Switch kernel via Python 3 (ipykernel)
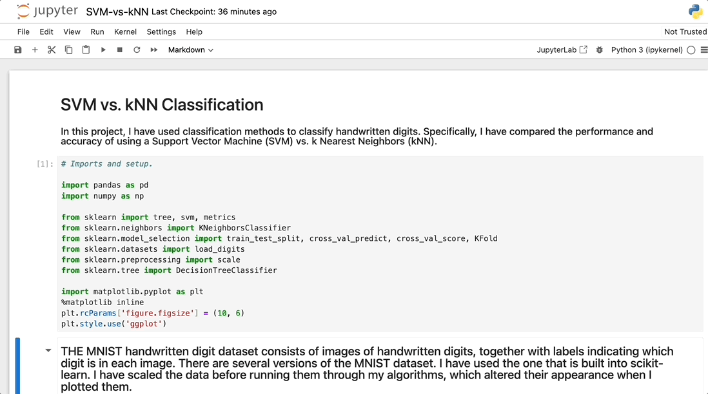The width and height of the screenshot is (708, 394). point(647,50)
